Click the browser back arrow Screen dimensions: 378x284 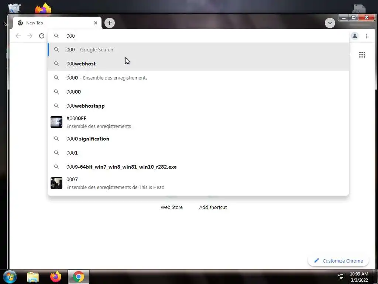pyautogui.click(x=18, y=36)
